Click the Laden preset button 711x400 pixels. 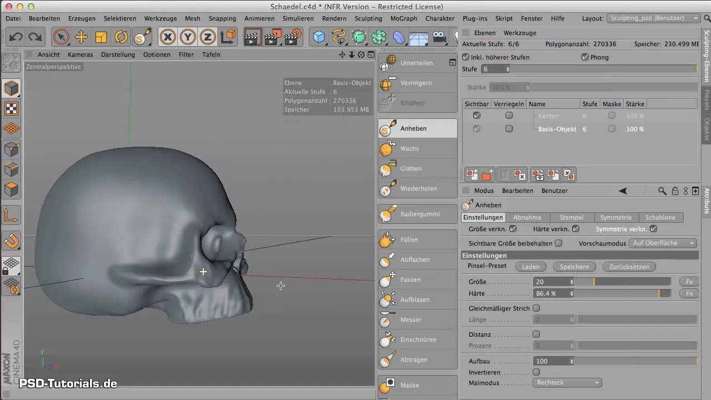pyautogui.click(x=531, y=267)
